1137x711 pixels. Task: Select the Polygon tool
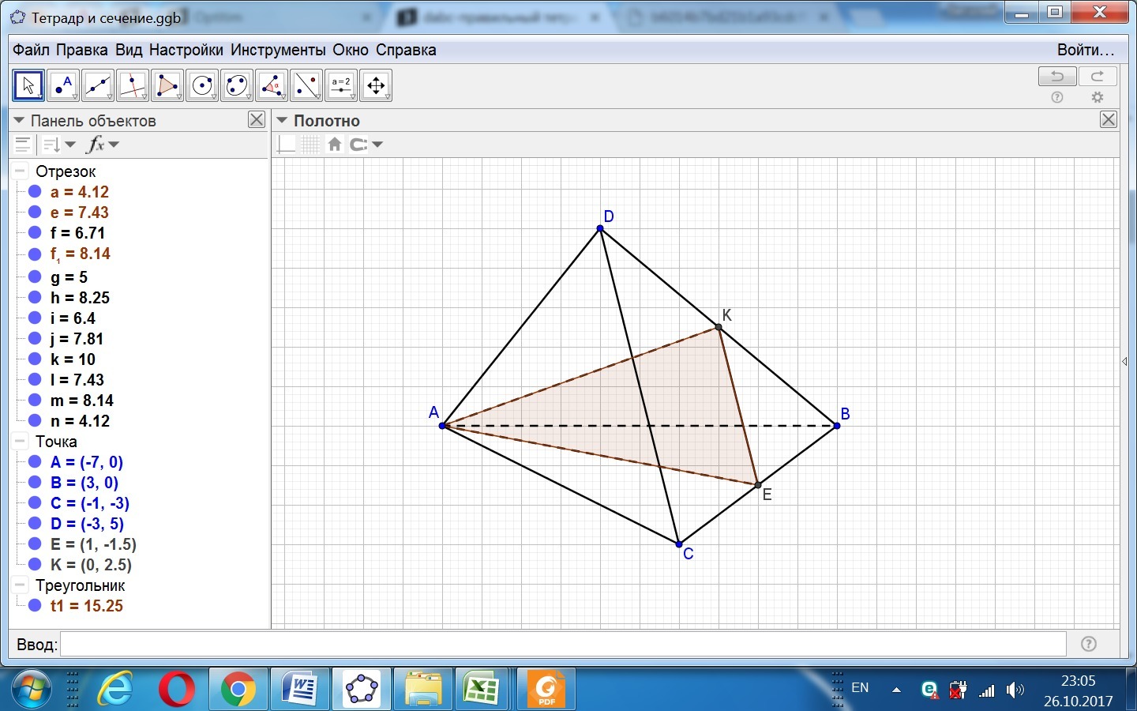tap(167, 85)
